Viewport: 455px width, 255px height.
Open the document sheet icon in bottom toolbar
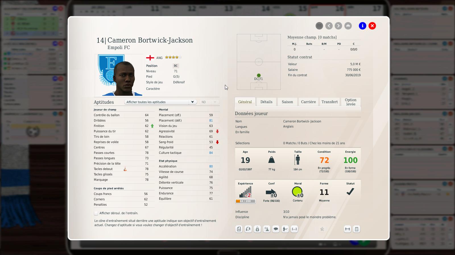pos(239,229)
